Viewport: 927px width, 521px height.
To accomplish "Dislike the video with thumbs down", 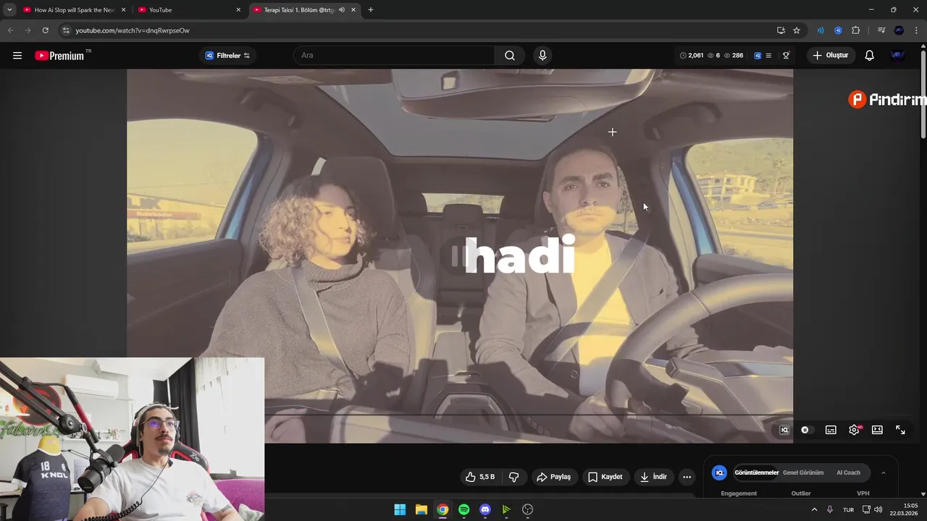I will 514,477.
